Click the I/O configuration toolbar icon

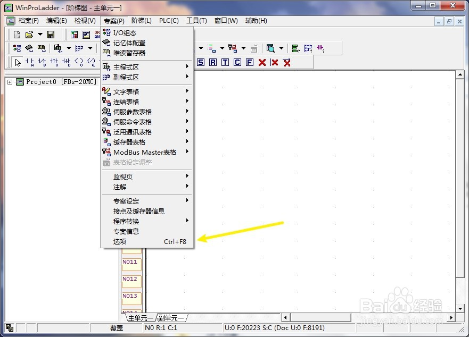18,48
